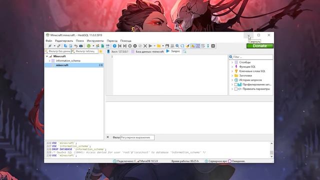The height and width of the screenshot is (180, 320).
Task: Open the Поиск menu
Action: [x=80, y=41]
